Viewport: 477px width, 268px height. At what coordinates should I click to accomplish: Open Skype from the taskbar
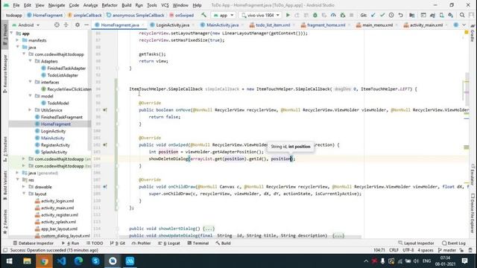point(95,261)
